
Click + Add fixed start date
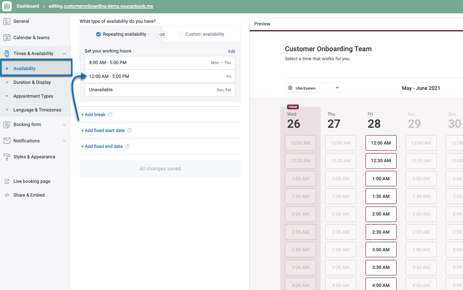pyautogui.click(x=103, y=130)
